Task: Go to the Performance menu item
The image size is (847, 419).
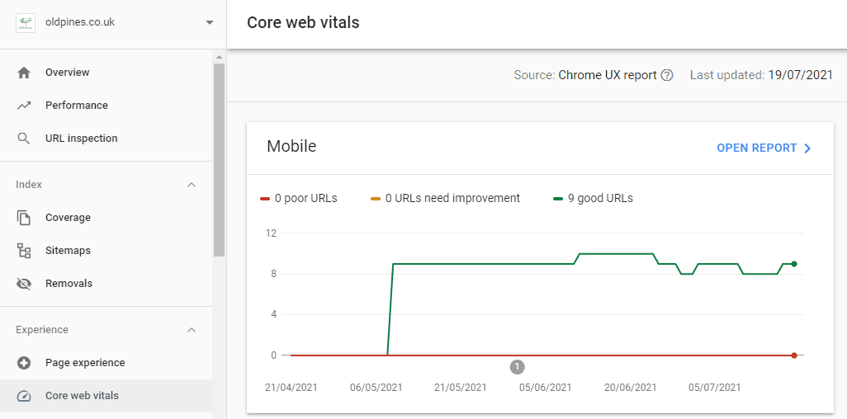Action: (x=77, y=106)
